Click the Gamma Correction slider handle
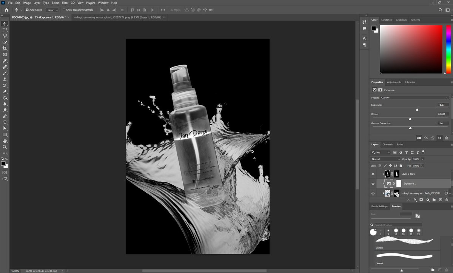Image resolution: width=453 pixels, height=273 pixels. [410, 128]
